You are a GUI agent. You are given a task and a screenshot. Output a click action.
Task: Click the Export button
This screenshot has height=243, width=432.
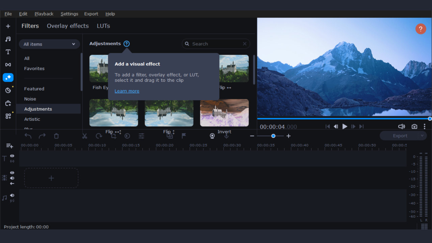400,136
